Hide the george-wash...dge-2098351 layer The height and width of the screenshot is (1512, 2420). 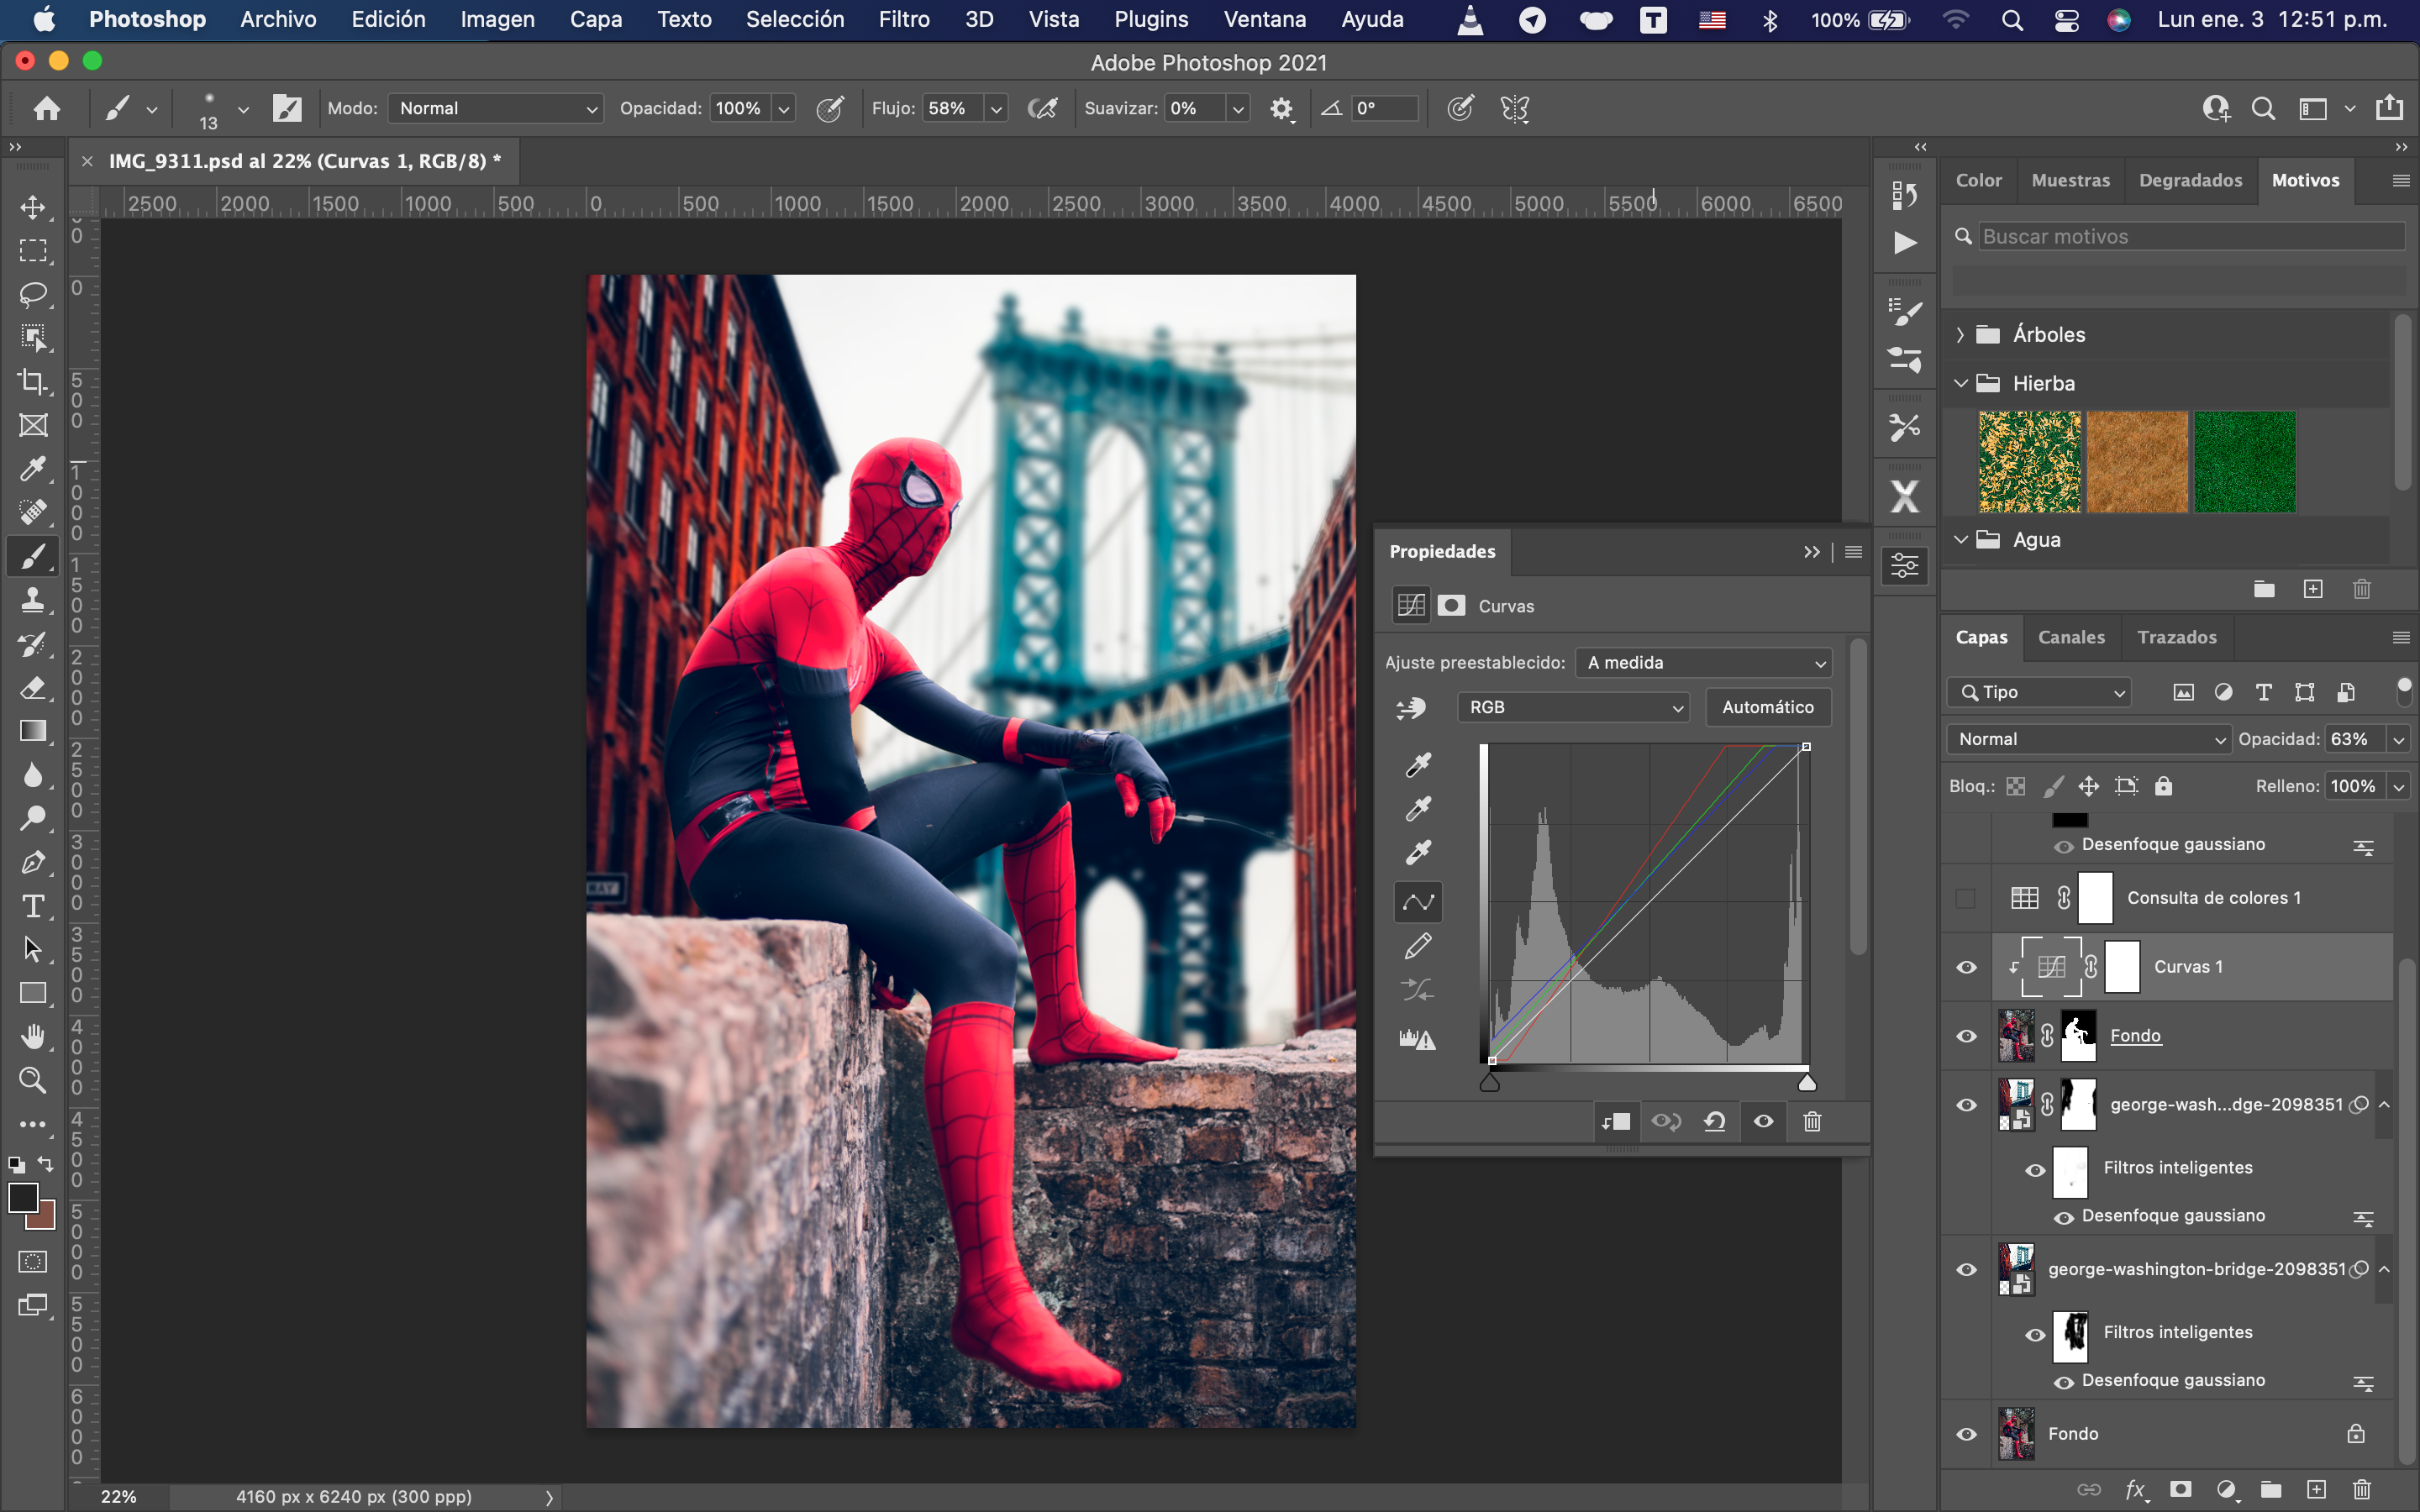1966,1105
